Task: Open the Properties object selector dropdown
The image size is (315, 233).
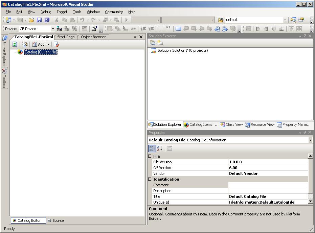Action: click(310, 140)
